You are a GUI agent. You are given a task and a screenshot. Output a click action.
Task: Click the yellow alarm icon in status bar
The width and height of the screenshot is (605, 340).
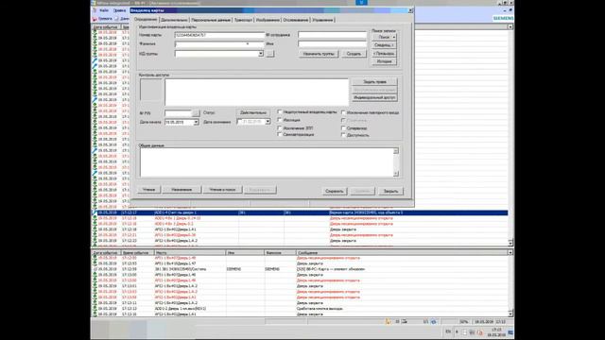389,321
